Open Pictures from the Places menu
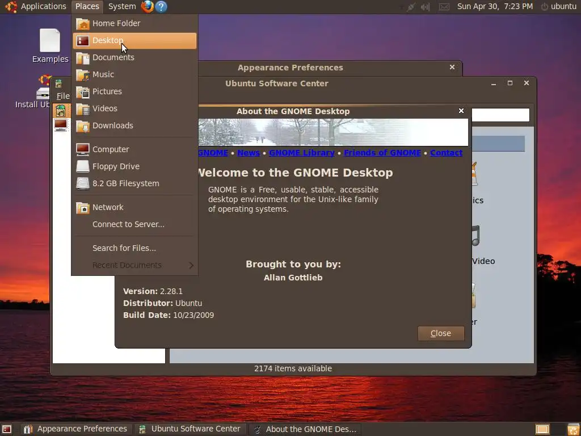 [134, 91]
